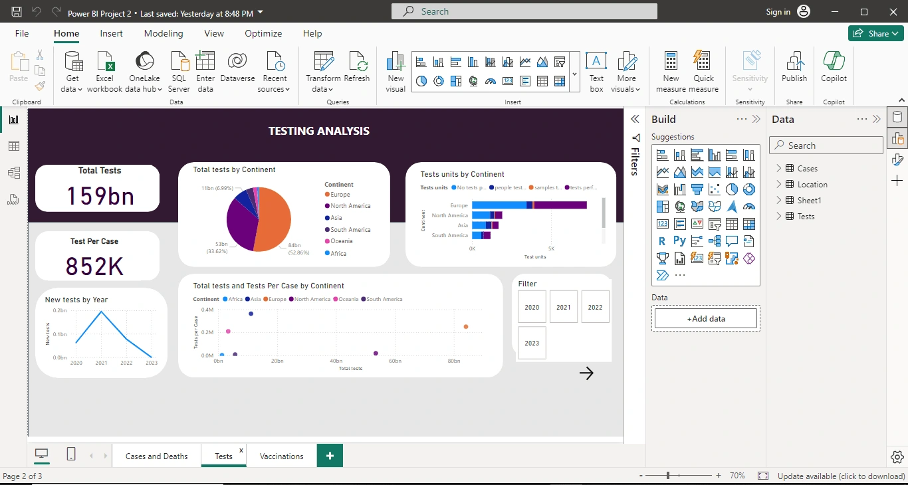This screenshot has width=908, height=485.
Task: Pick the pie chart visual in Build pane
Action: 732,189
